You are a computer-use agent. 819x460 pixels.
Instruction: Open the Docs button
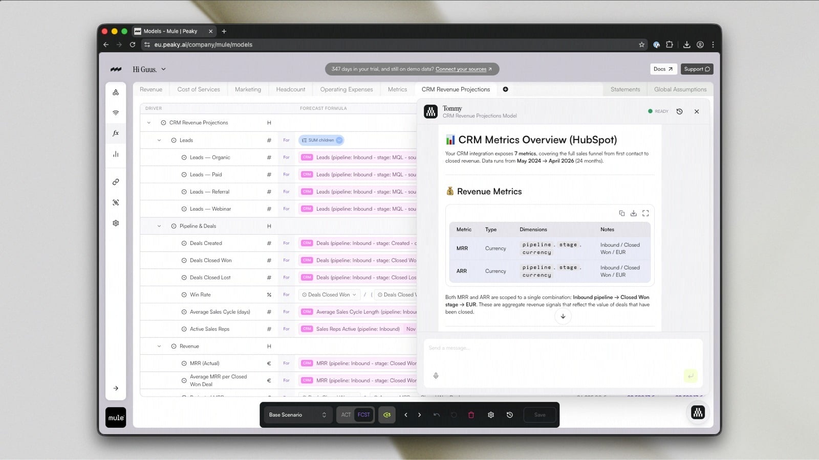663,69
